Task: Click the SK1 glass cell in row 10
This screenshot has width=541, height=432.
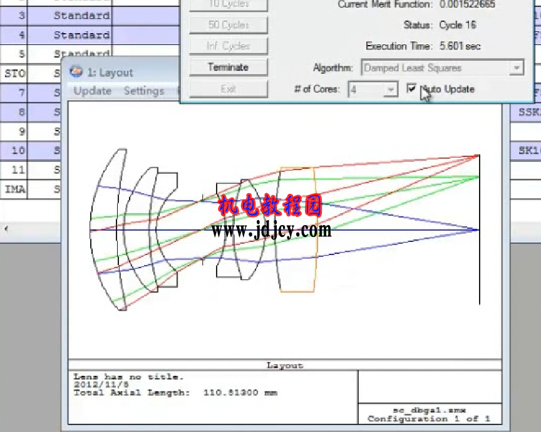Action: pyautogui.click(x=525, y=151)
